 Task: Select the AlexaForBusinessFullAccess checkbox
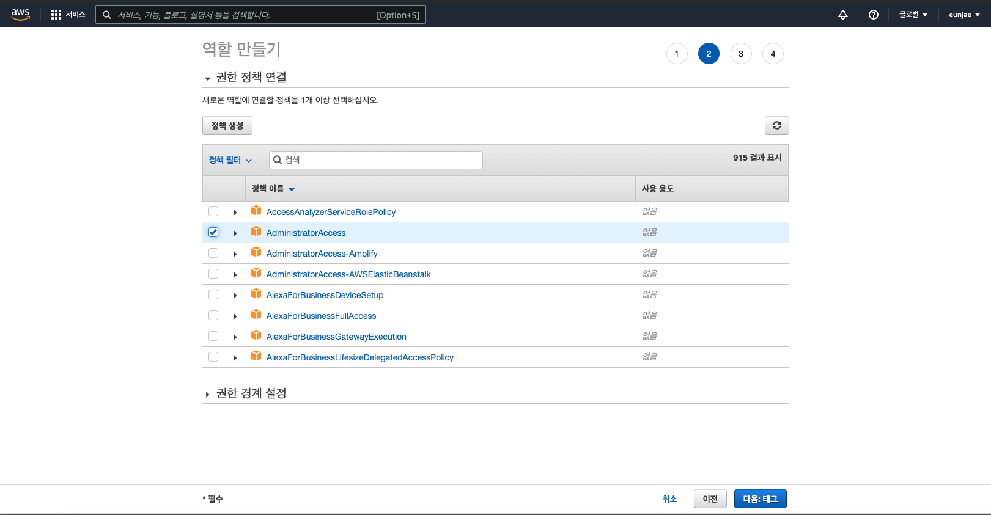(x=213, y=315)
